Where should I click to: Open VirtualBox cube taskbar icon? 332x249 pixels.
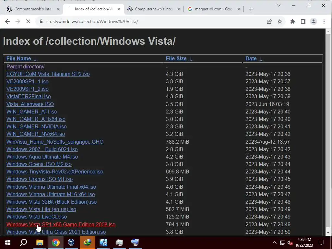pos(71,243)
